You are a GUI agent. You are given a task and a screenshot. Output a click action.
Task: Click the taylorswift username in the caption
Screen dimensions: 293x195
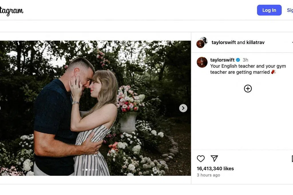click(x=222, y=60)
